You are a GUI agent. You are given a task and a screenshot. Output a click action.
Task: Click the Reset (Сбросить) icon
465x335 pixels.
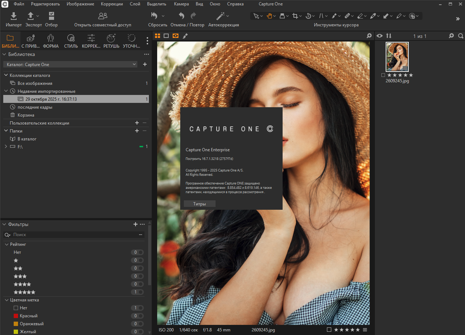(154, 16)
